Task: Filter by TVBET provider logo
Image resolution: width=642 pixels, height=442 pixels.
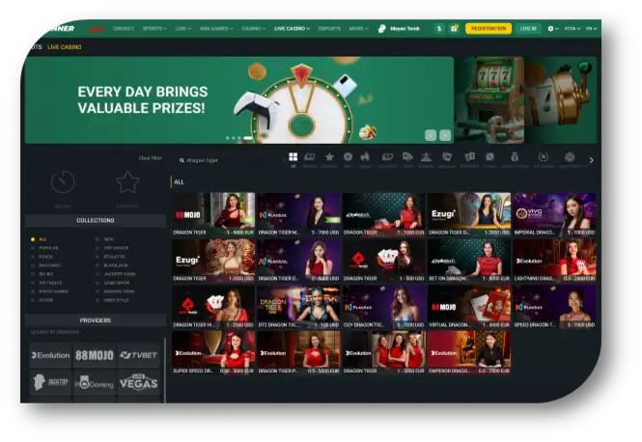Action: coord(138,355)
